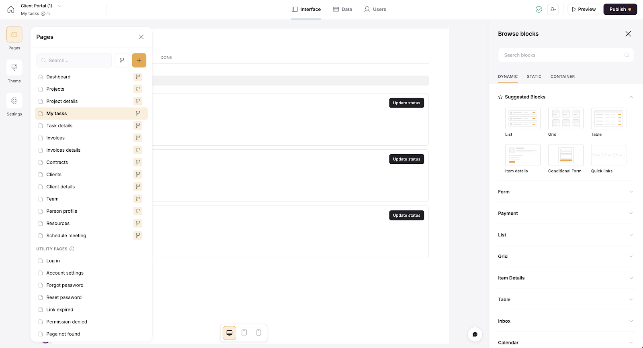Switch to the Users tab
Viewport: 643px width, 348px height.
point(375,9)
